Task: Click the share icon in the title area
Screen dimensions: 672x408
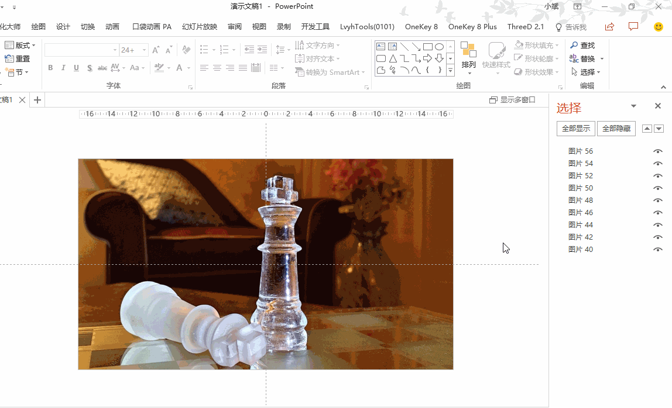Action: click(609, 27)
